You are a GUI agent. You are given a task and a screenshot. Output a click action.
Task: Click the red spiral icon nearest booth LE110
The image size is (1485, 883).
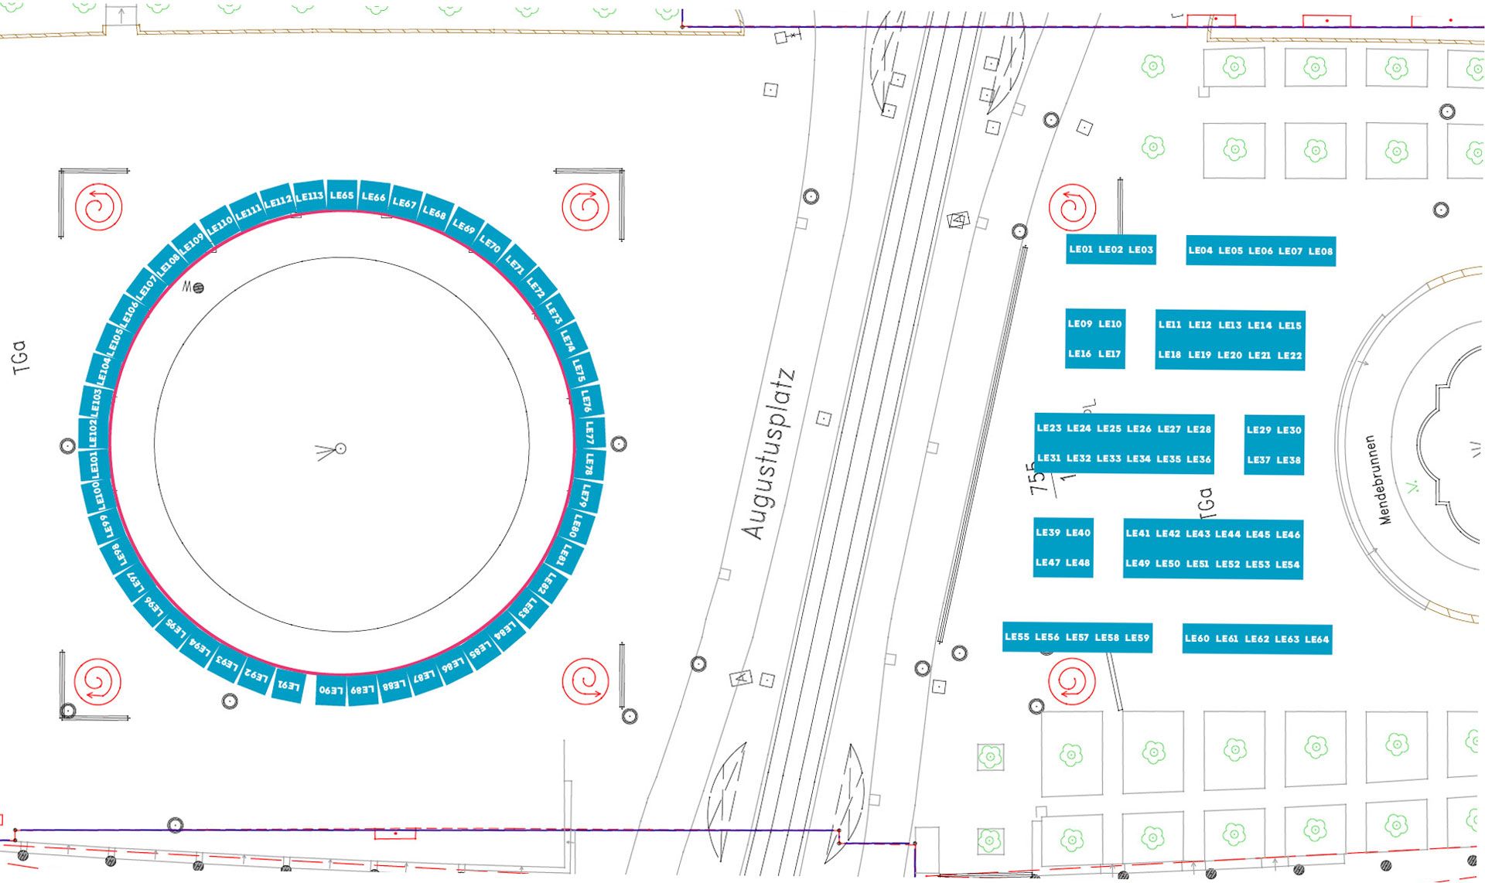click(x=98, y=207)
